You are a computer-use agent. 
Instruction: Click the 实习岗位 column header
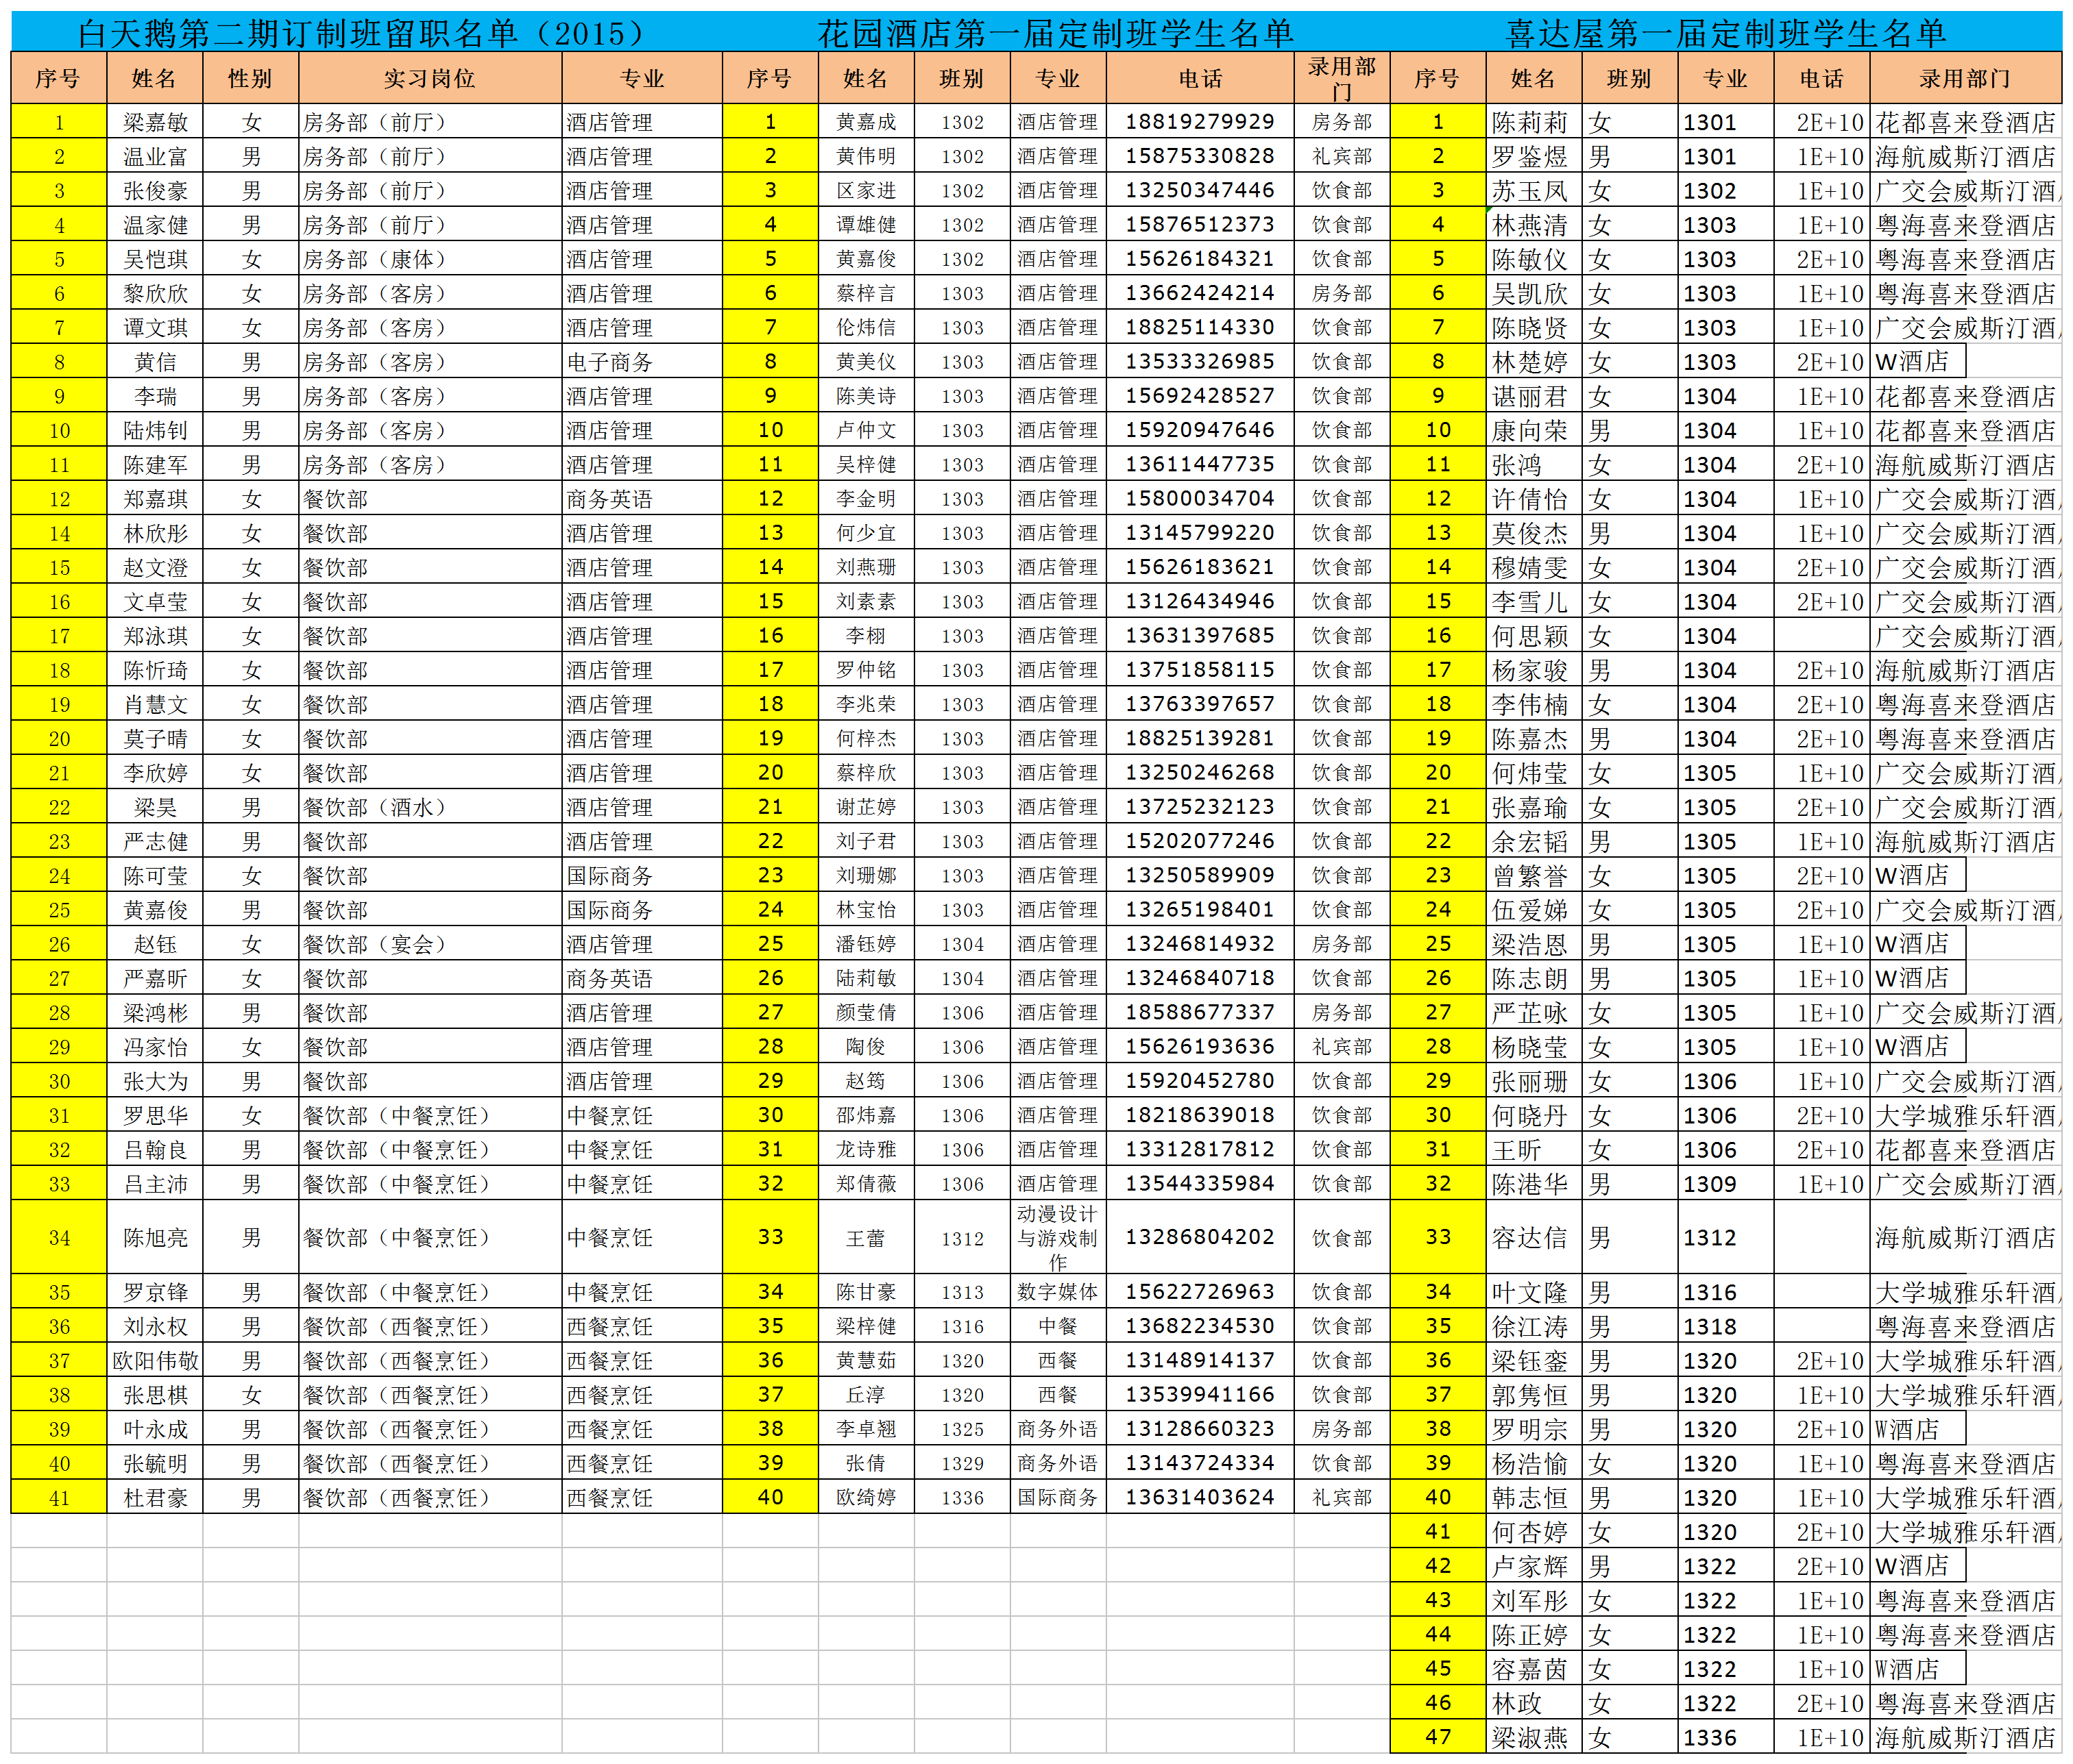click(x=429, y=78)
